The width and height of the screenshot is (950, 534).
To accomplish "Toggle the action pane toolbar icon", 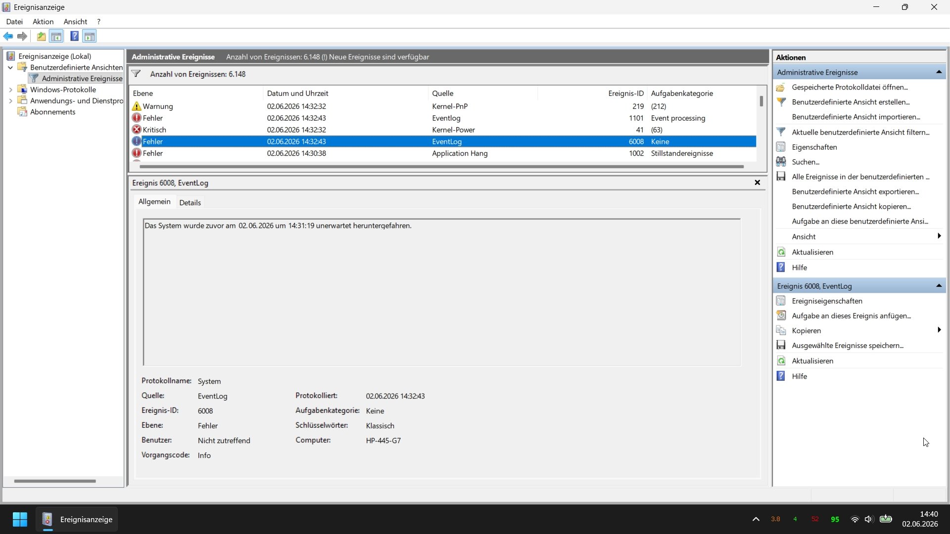I will point(90,36).
